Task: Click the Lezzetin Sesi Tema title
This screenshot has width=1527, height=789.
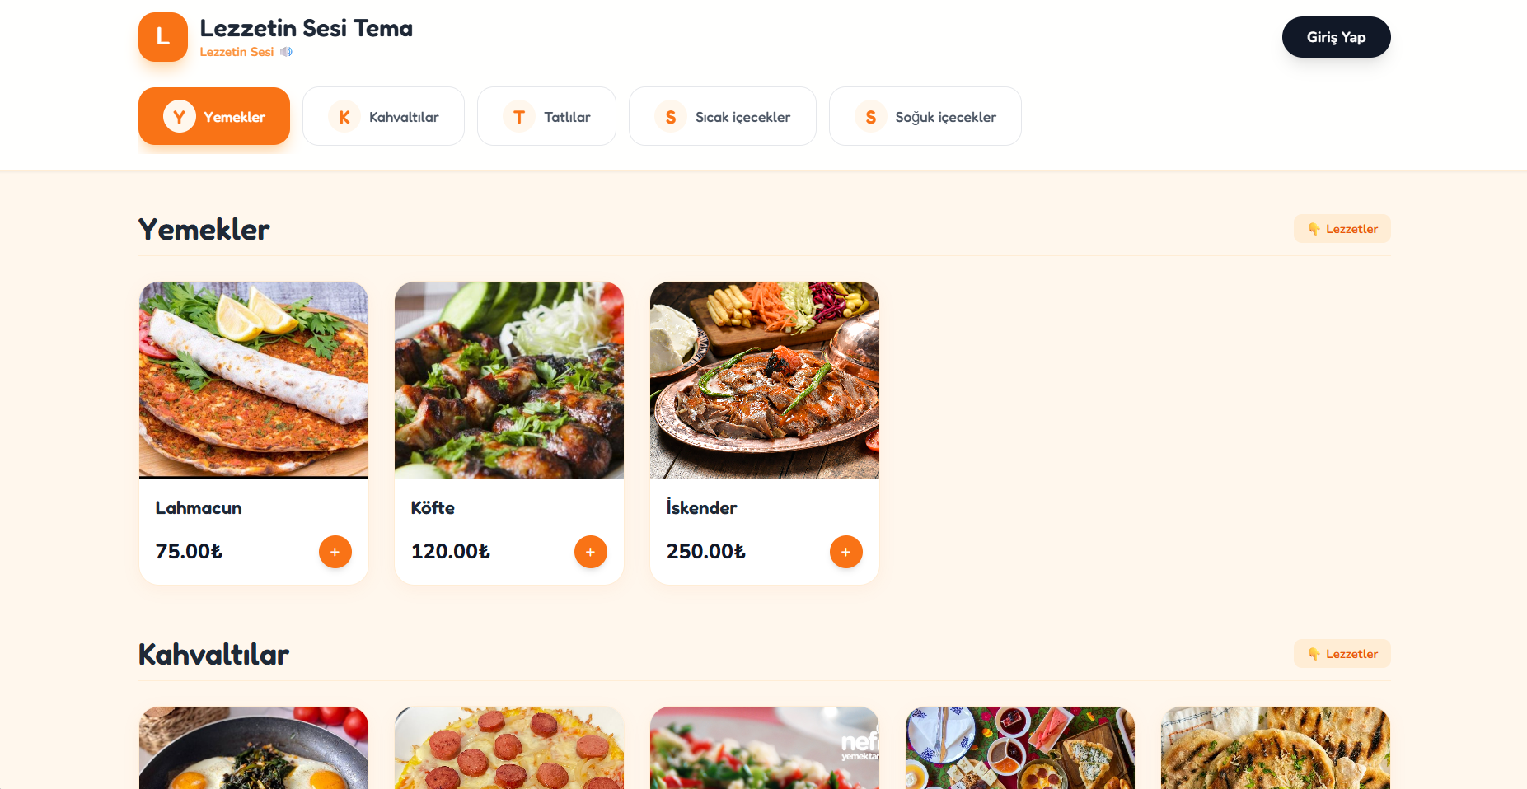Action: click(306, 28)
